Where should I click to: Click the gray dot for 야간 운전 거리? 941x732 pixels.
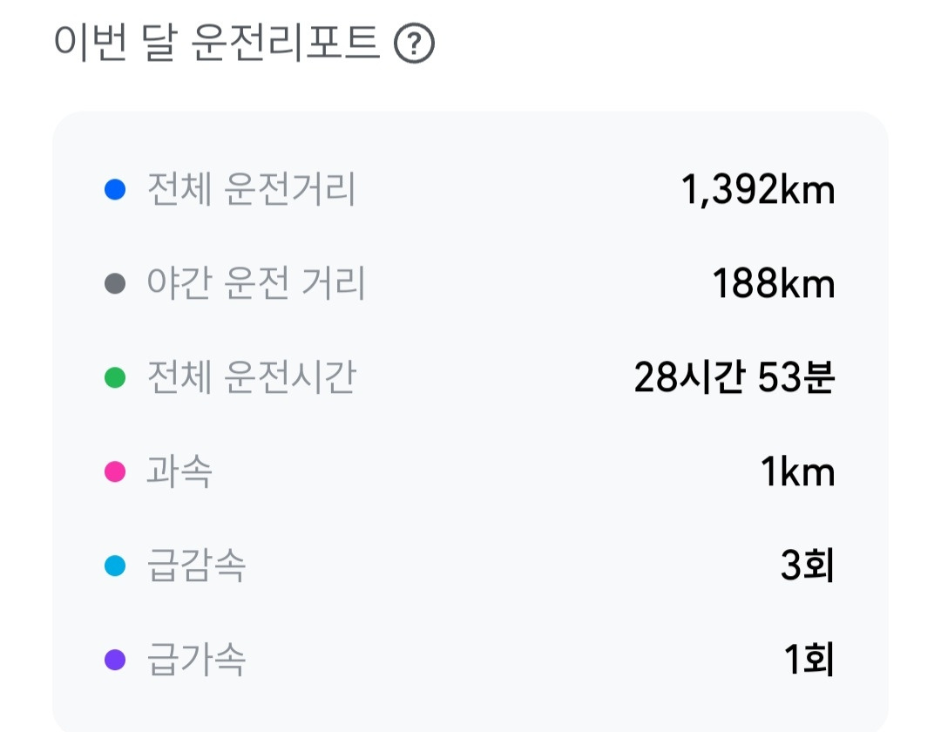pyautogui.click(x=115, y=283)
